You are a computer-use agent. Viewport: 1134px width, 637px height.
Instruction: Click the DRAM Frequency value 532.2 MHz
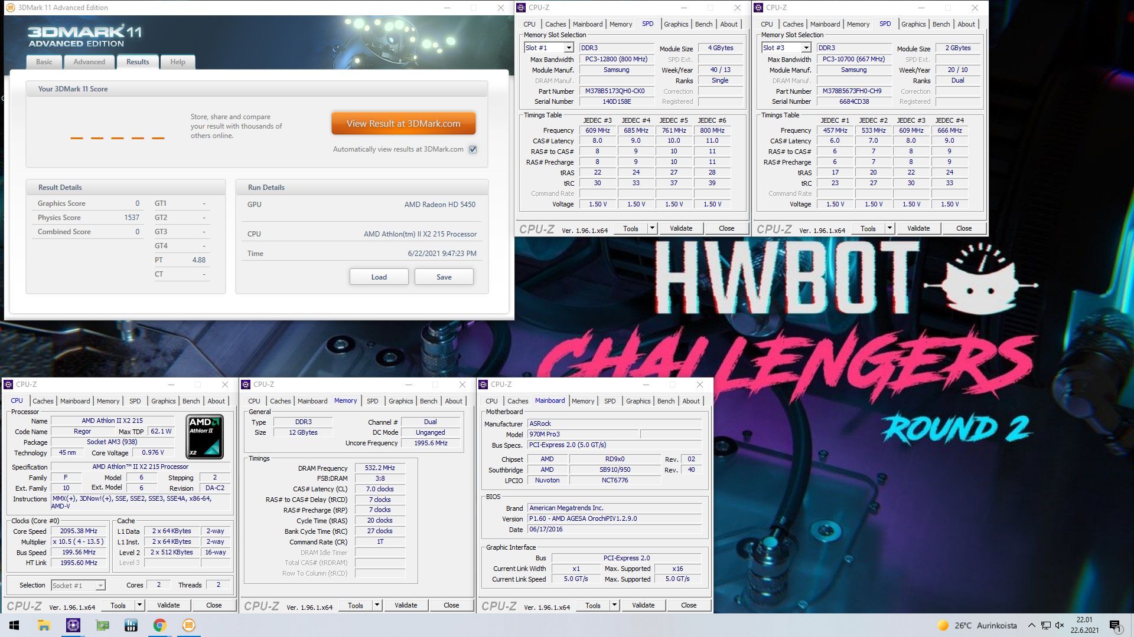coord(380,468)
